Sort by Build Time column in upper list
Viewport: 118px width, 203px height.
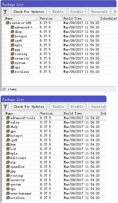pos(82,19)
